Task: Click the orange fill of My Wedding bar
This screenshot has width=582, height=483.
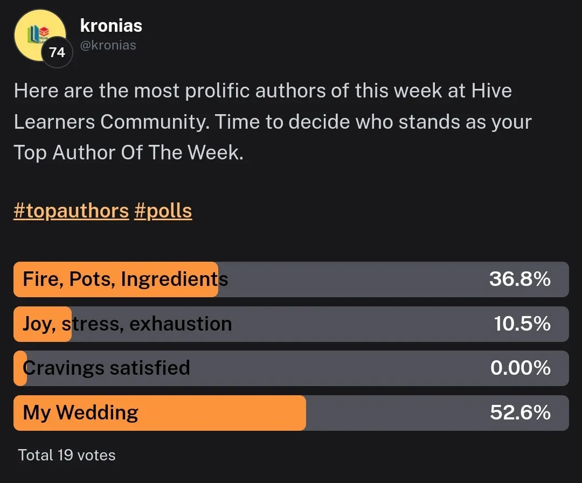Action: 226,413
